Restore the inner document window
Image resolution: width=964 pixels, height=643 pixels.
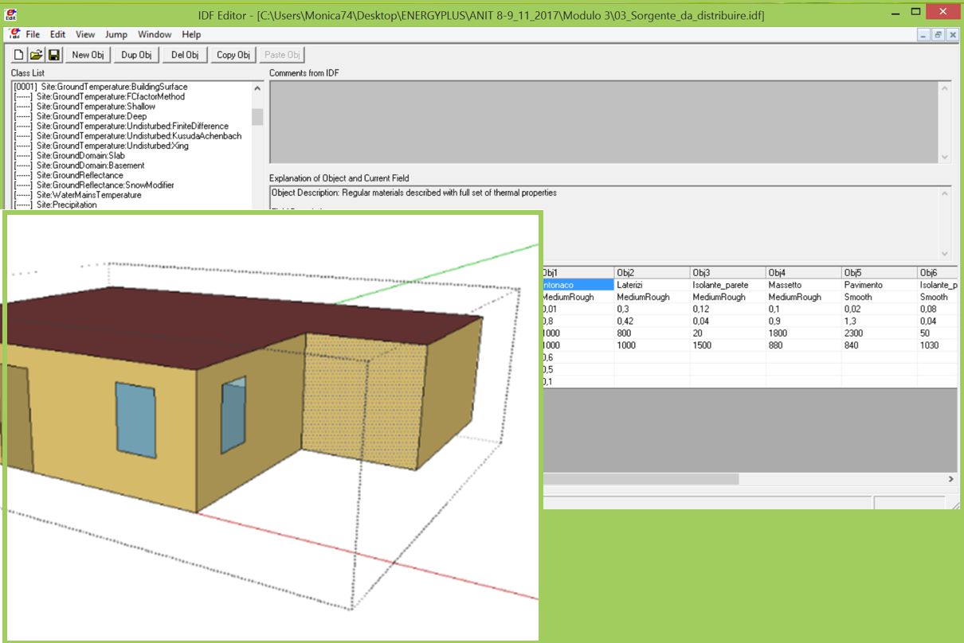(x=938, y=35)
